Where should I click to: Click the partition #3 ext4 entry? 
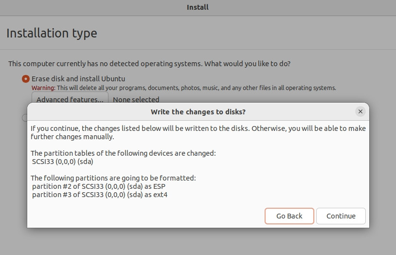100,195
